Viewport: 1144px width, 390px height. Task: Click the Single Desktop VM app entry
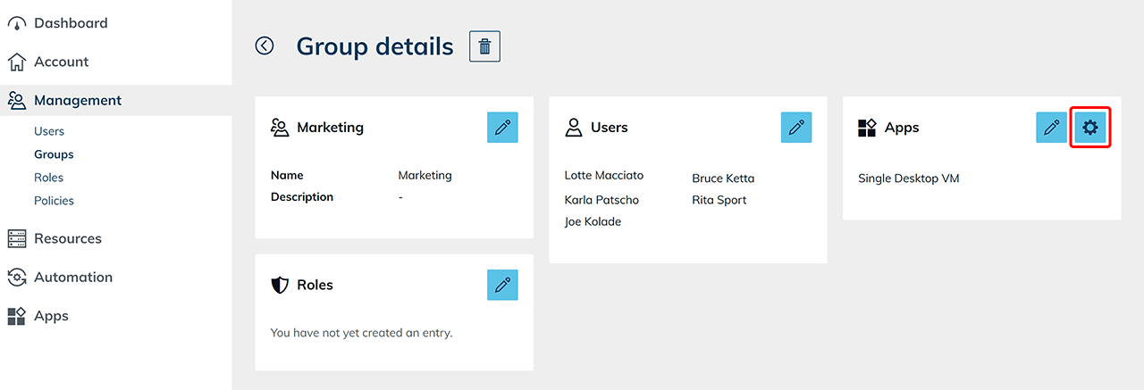[908, 178]
